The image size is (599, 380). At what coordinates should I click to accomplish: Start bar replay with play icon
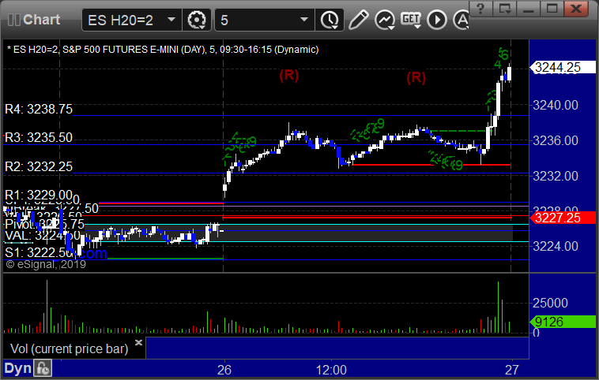click(437, 20)
